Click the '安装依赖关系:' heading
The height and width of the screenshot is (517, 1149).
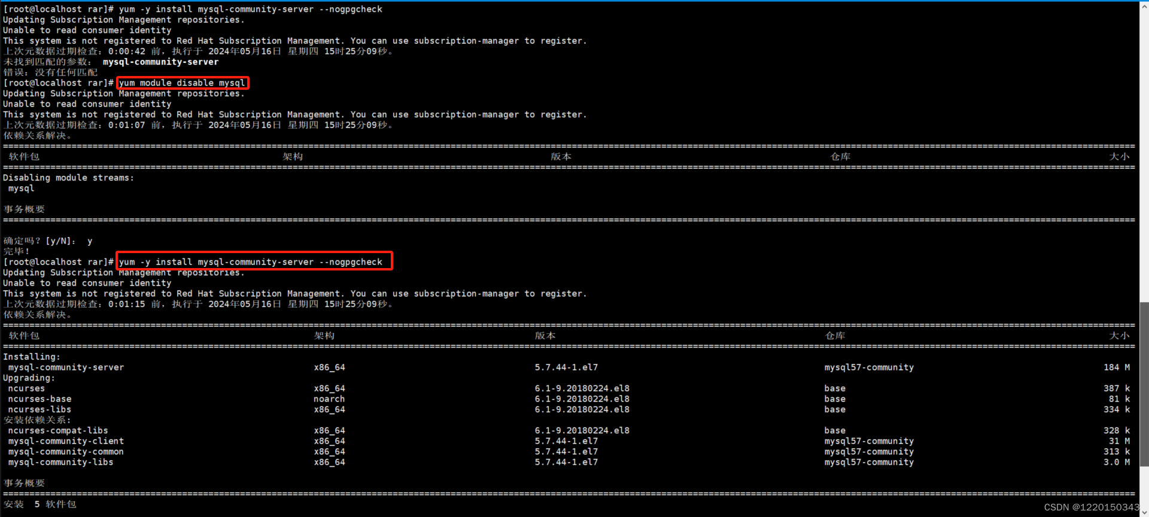click(37, 420)
